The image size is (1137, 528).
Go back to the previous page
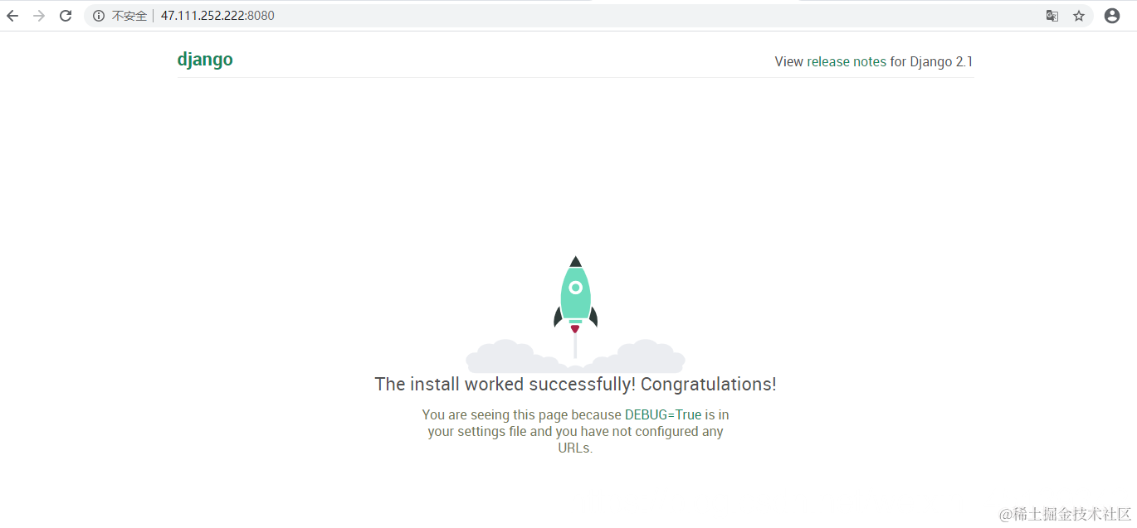tap(12, 16)
